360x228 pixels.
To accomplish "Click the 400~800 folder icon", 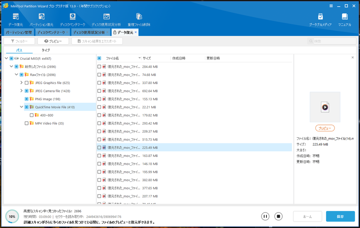I will tap(37, 115).
